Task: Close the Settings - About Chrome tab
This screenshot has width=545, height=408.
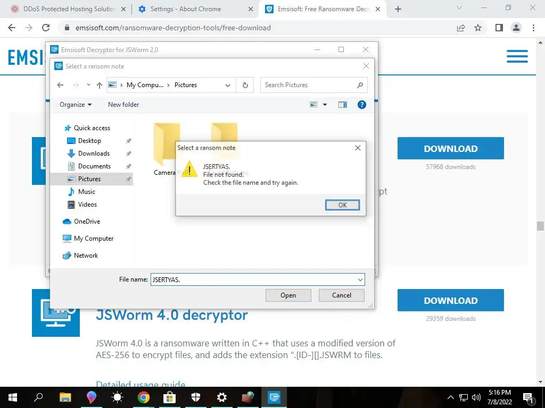Action: click(251, 10)
